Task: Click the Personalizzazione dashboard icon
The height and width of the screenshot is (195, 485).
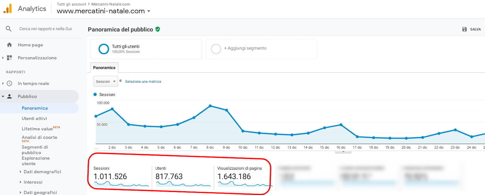Action: [x=9, y=58]
